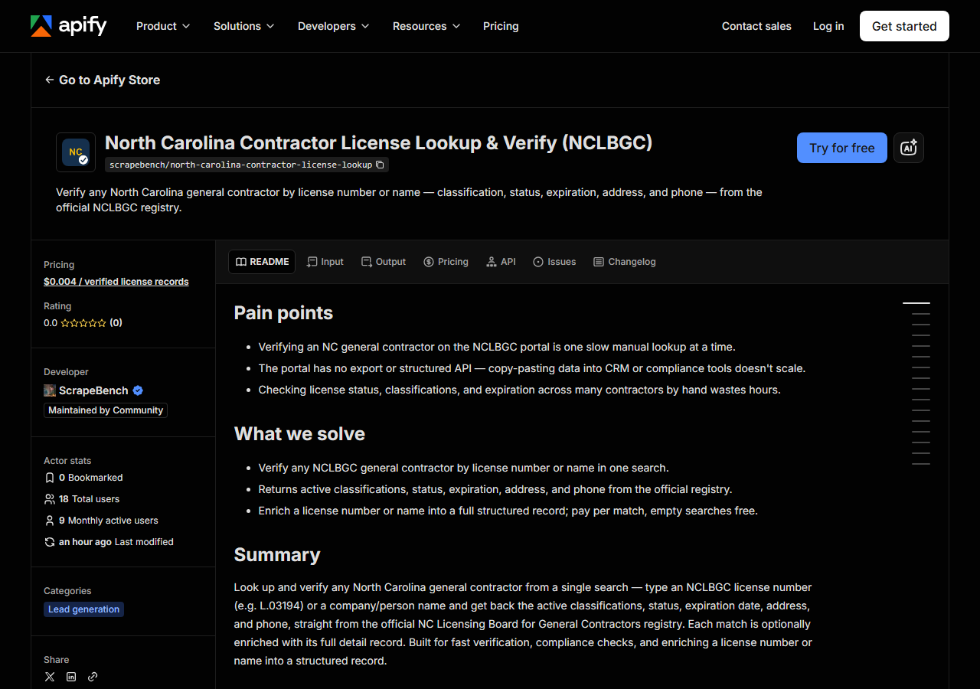Switch to the Output tab
980x689 pixels.
coord(384,262)
